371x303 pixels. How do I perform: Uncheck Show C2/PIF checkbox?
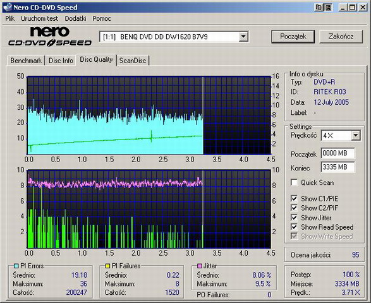(294, 208)
